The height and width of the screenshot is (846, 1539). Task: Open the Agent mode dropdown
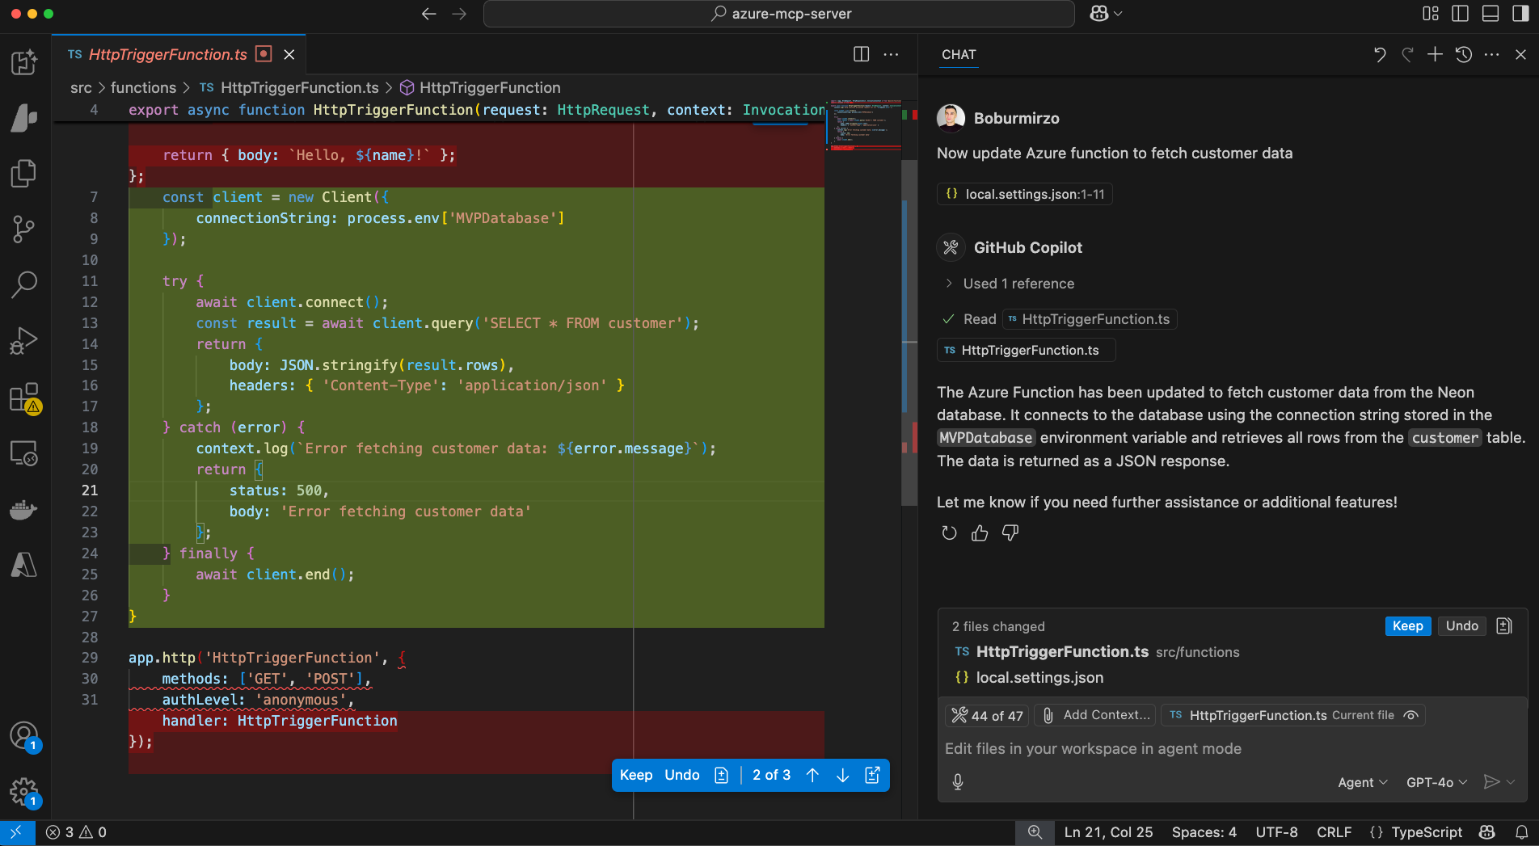[x=1363, y=781]
